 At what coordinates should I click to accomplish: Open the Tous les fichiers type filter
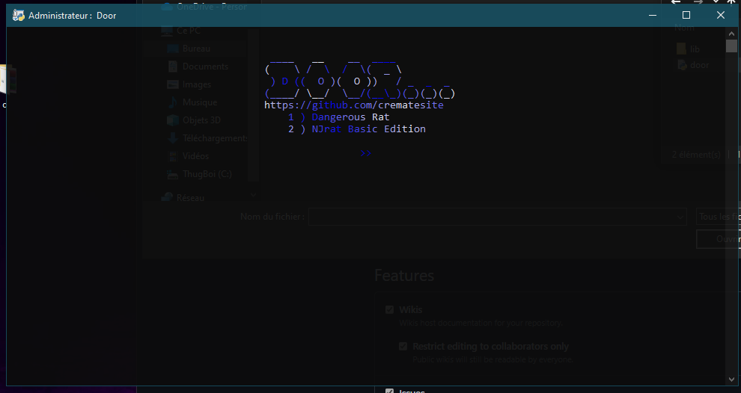point(719,217)
